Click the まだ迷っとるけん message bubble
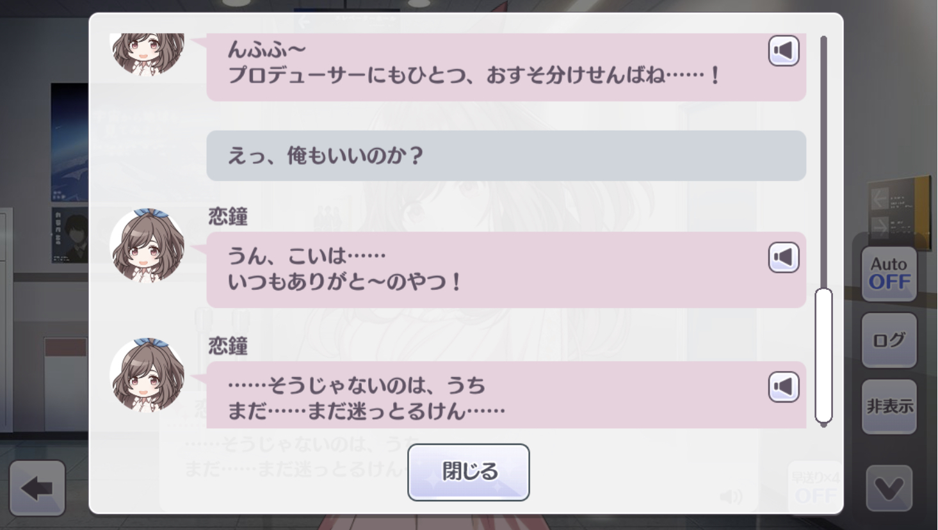The width and height of the screenshot is (938, 530). (506, 395)
